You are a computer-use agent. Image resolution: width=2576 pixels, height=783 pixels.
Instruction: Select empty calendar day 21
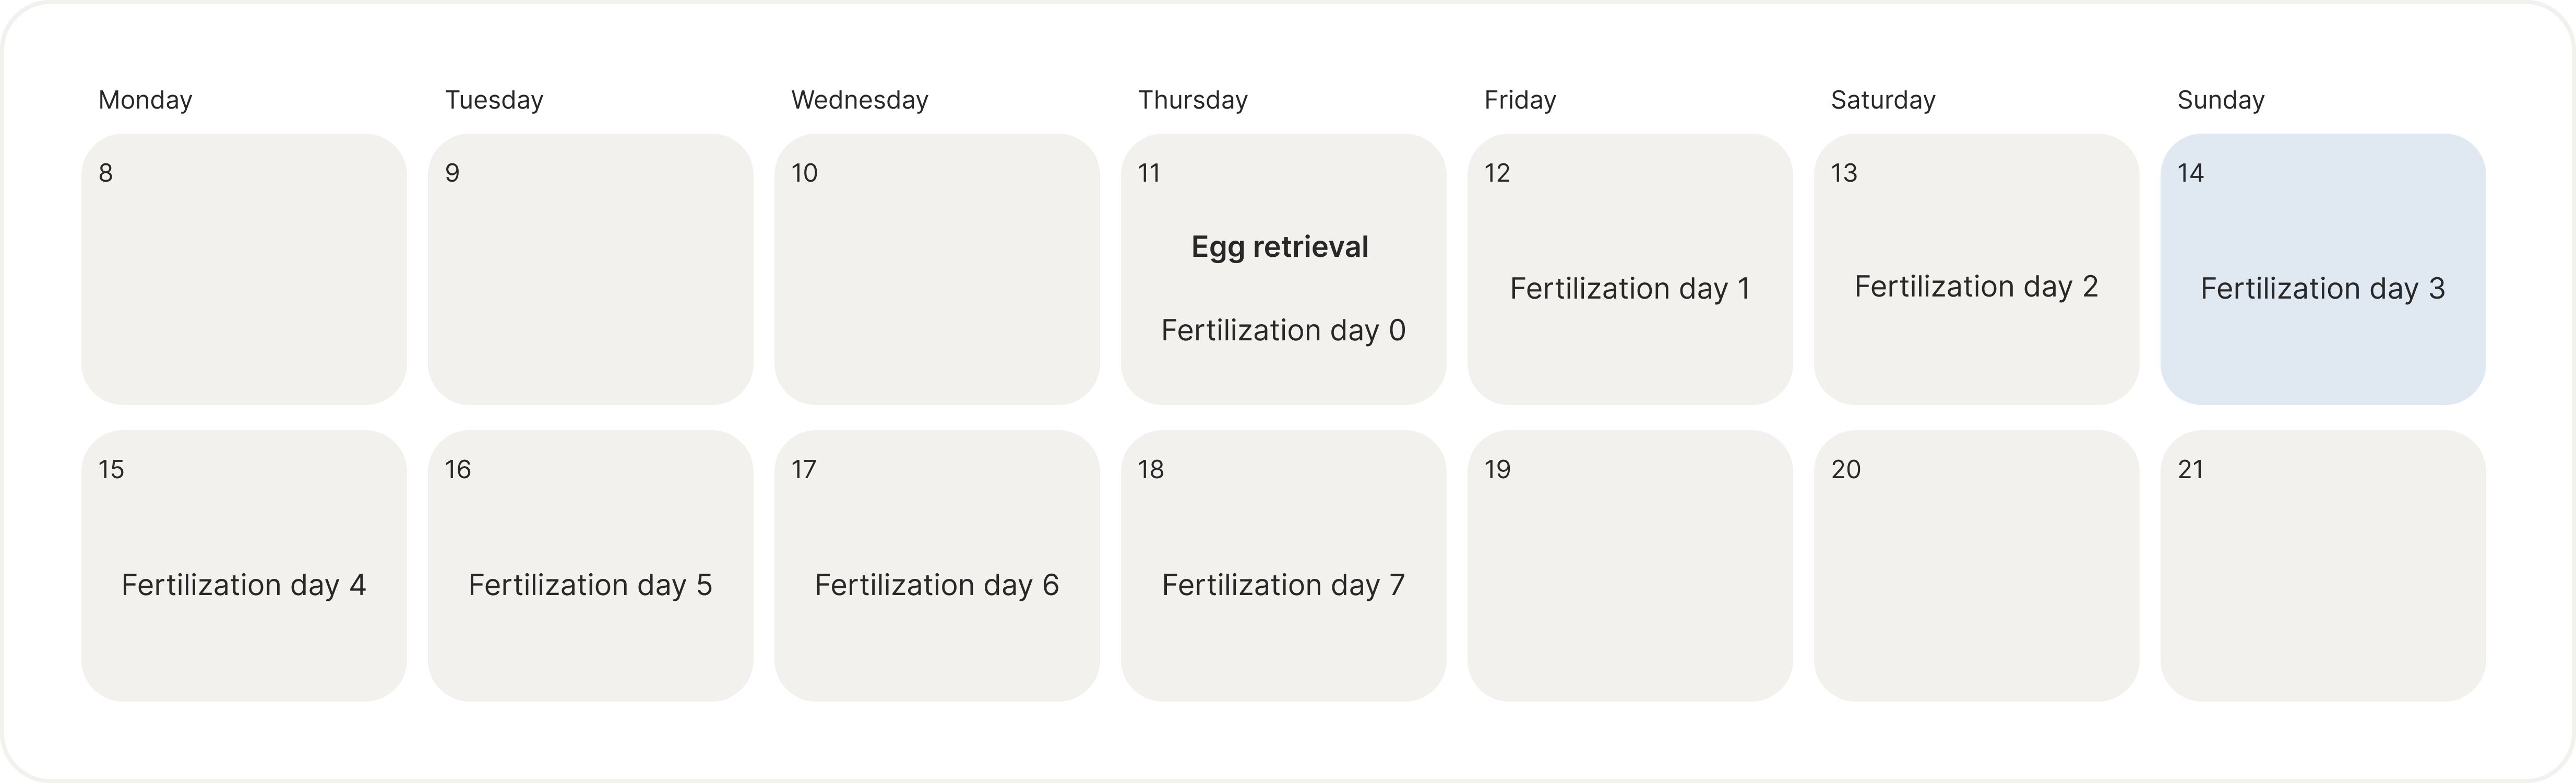pyautogui.click(x=2322, y=565)
